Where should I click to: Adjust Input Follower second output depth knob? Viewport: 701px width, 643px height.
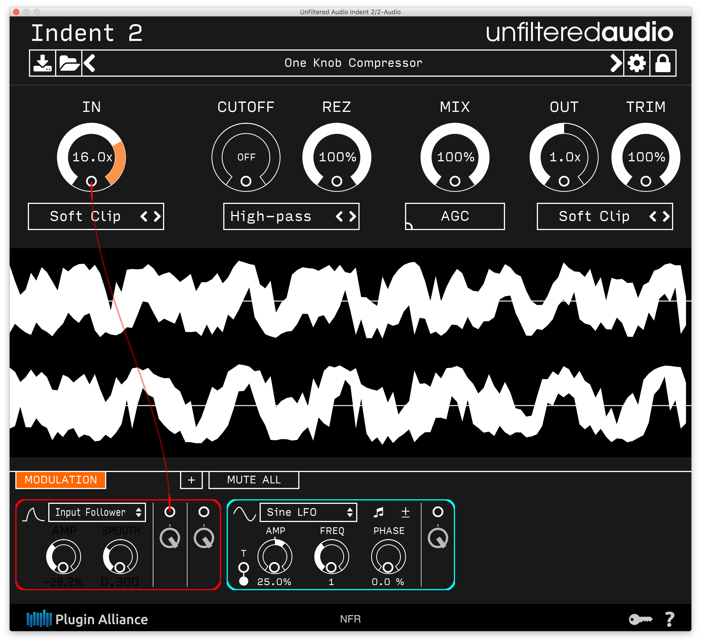[204, 538]
